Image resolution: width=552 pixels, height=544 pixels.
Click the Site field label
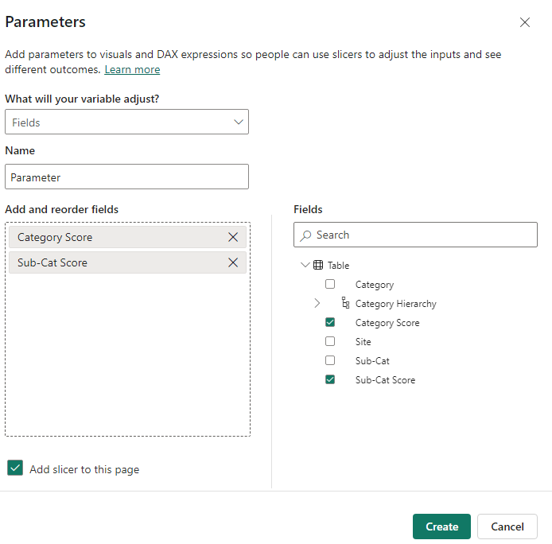pos(363,341)
